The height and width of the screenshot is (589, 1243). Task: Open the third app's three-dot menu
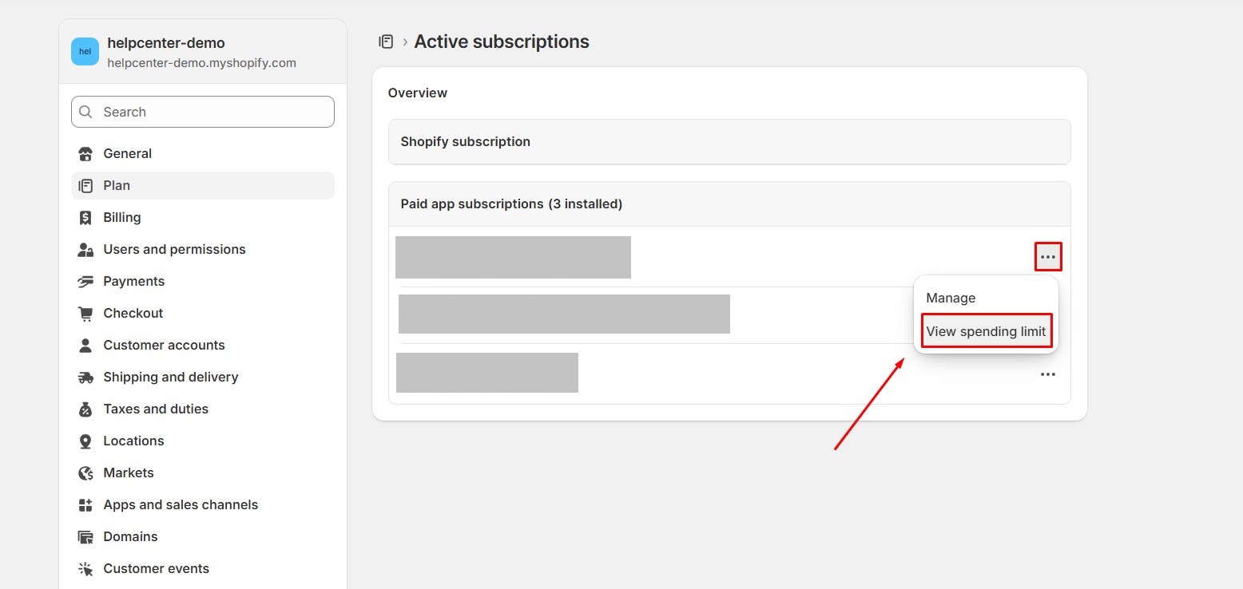click(1048, 374)
